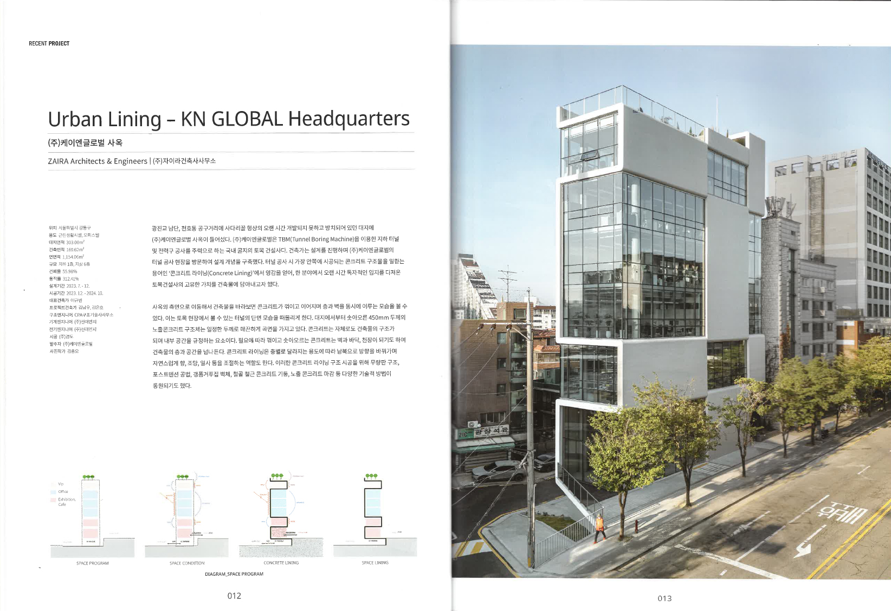This screenshot has width=891, height=611.
Task: Click the '건폐율 55.98%' line
Action: [63, 271]
